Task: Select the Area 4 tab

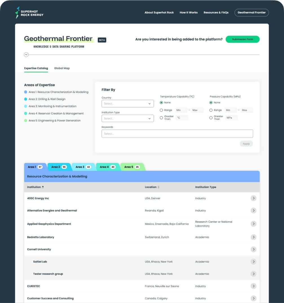Action: 108,167
